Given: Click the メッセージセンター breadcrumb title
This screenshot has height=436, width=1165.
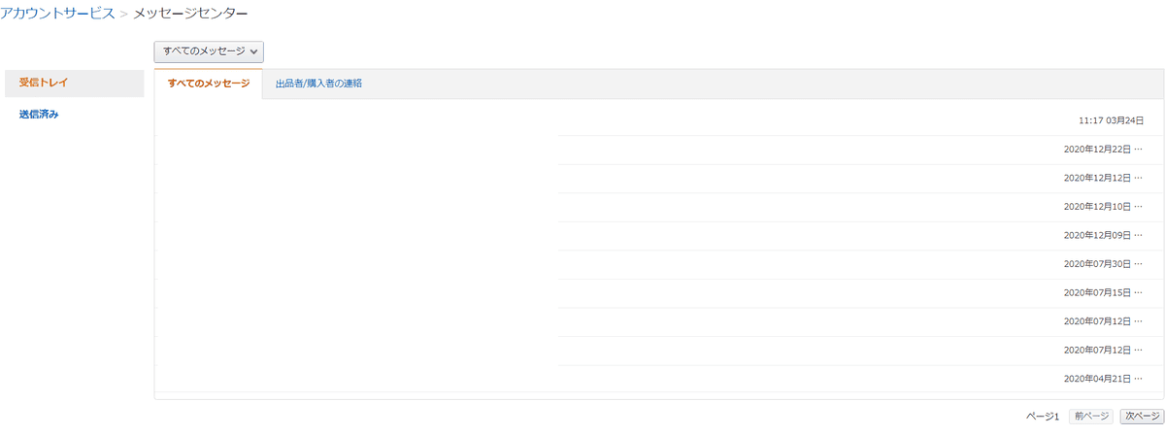Looking at the screenshot, I should pos(190,14).
